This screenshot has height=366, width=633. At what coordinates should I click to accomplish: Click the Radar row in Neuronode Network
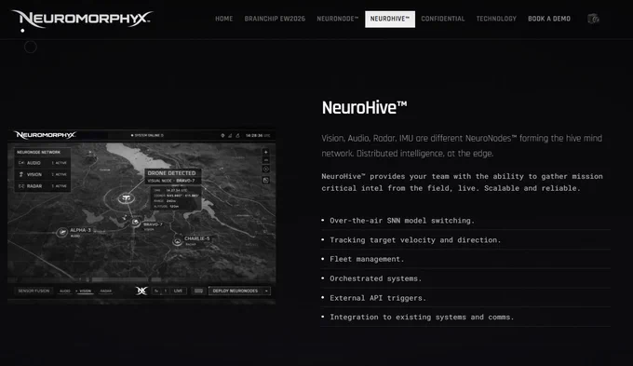[43, 186]
